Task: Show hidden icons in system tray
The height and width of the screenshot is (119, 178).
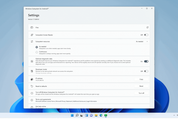Action: click(174, 115)
